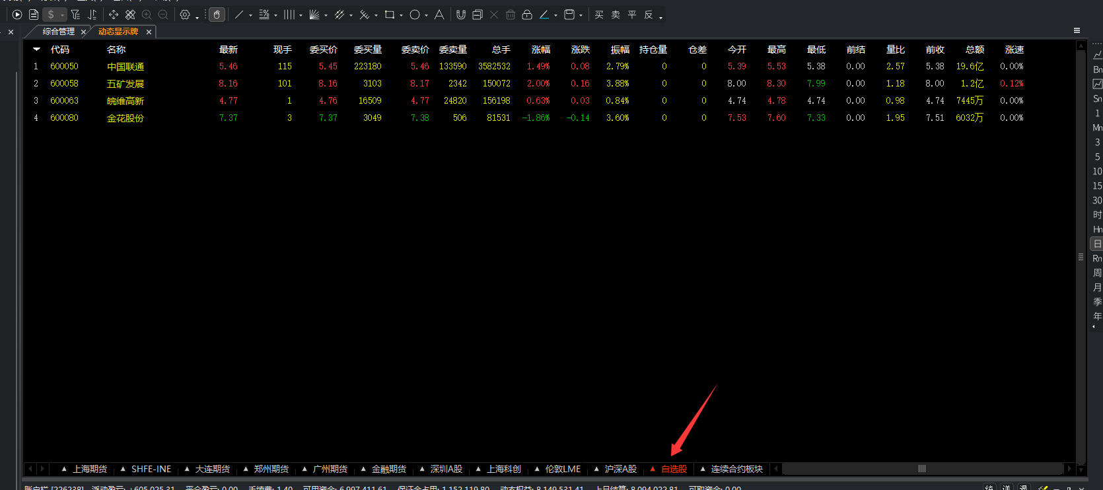The width and height of the screenshot is (1103, 490).
Task: Click the zoom in magnifier icon
Action: click(147, 15)
